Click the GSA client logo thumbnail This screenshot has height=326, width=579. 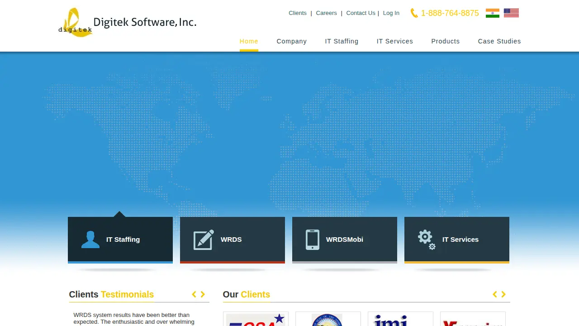pyautogui.click(x=256, y=319)
